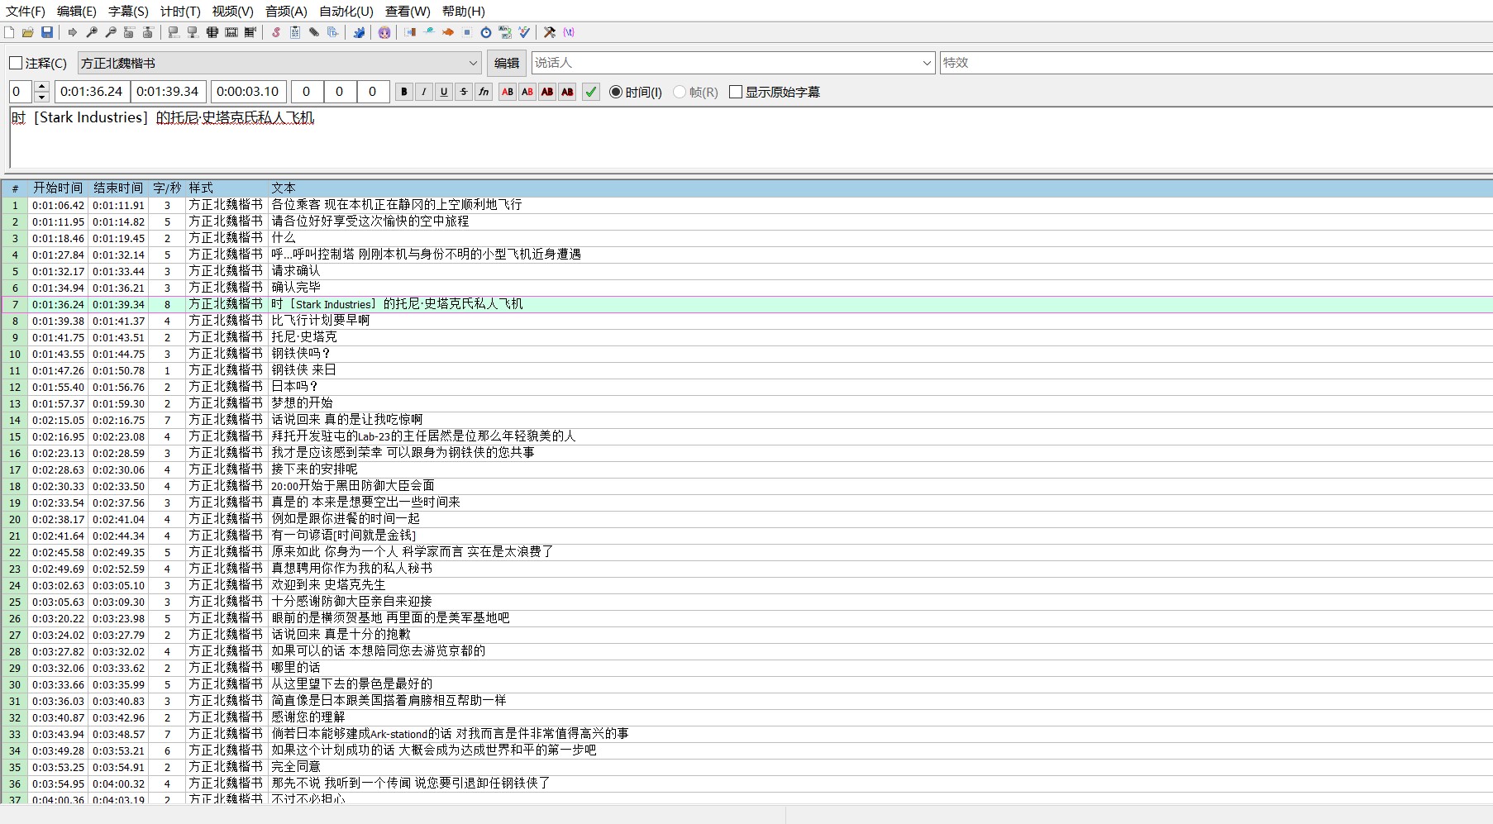Expand the 说话人 actor dropdown
1493x824 pixels.
point(927,63)
